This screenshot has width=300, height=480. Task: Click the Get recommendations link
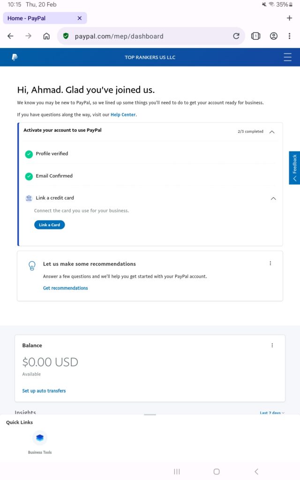65,288
